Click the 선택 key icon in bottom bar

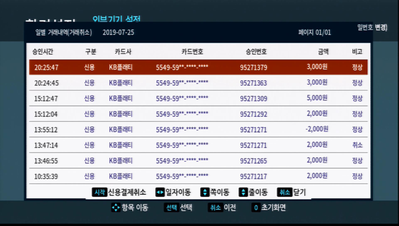pos(171,207)
